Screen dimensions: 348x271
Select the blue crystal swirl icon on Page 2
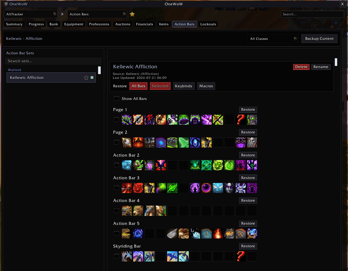(195, 142)
